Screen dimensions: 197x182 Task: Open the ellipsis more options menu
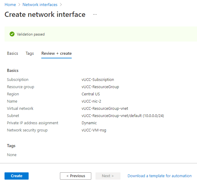point(95,14)
